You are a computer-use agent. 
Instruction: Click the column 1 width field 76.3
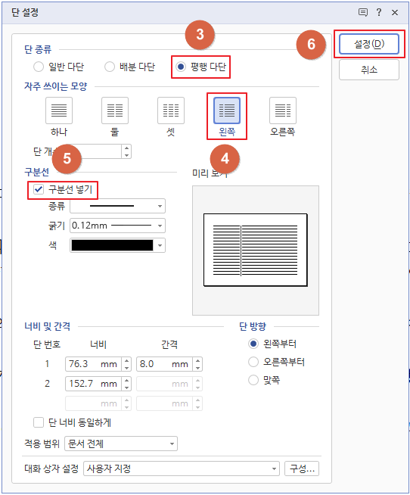94,364
